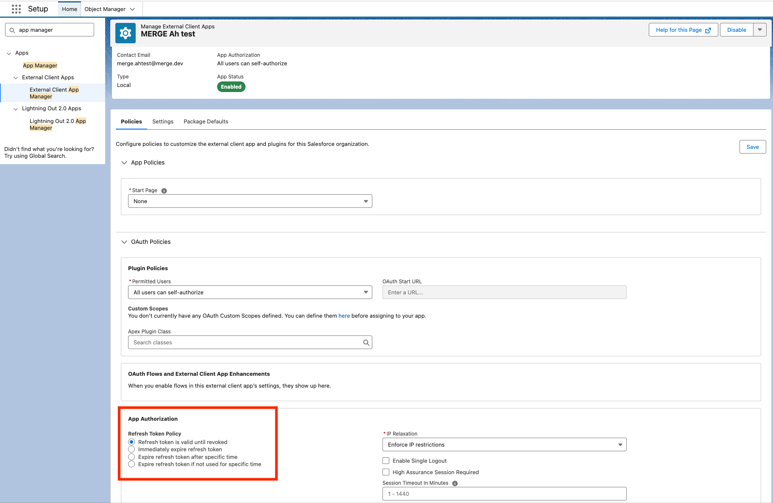Open External Client App Manager
Screen dimensions: 773x503
[54, 93]
